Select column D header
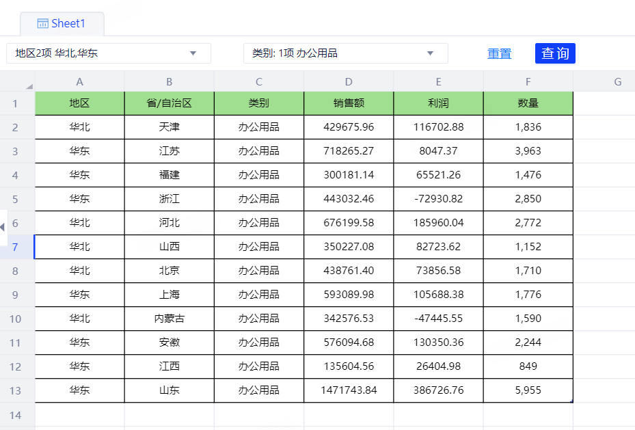Viewport: 635px width, 430px height. [x=349, y=82]
